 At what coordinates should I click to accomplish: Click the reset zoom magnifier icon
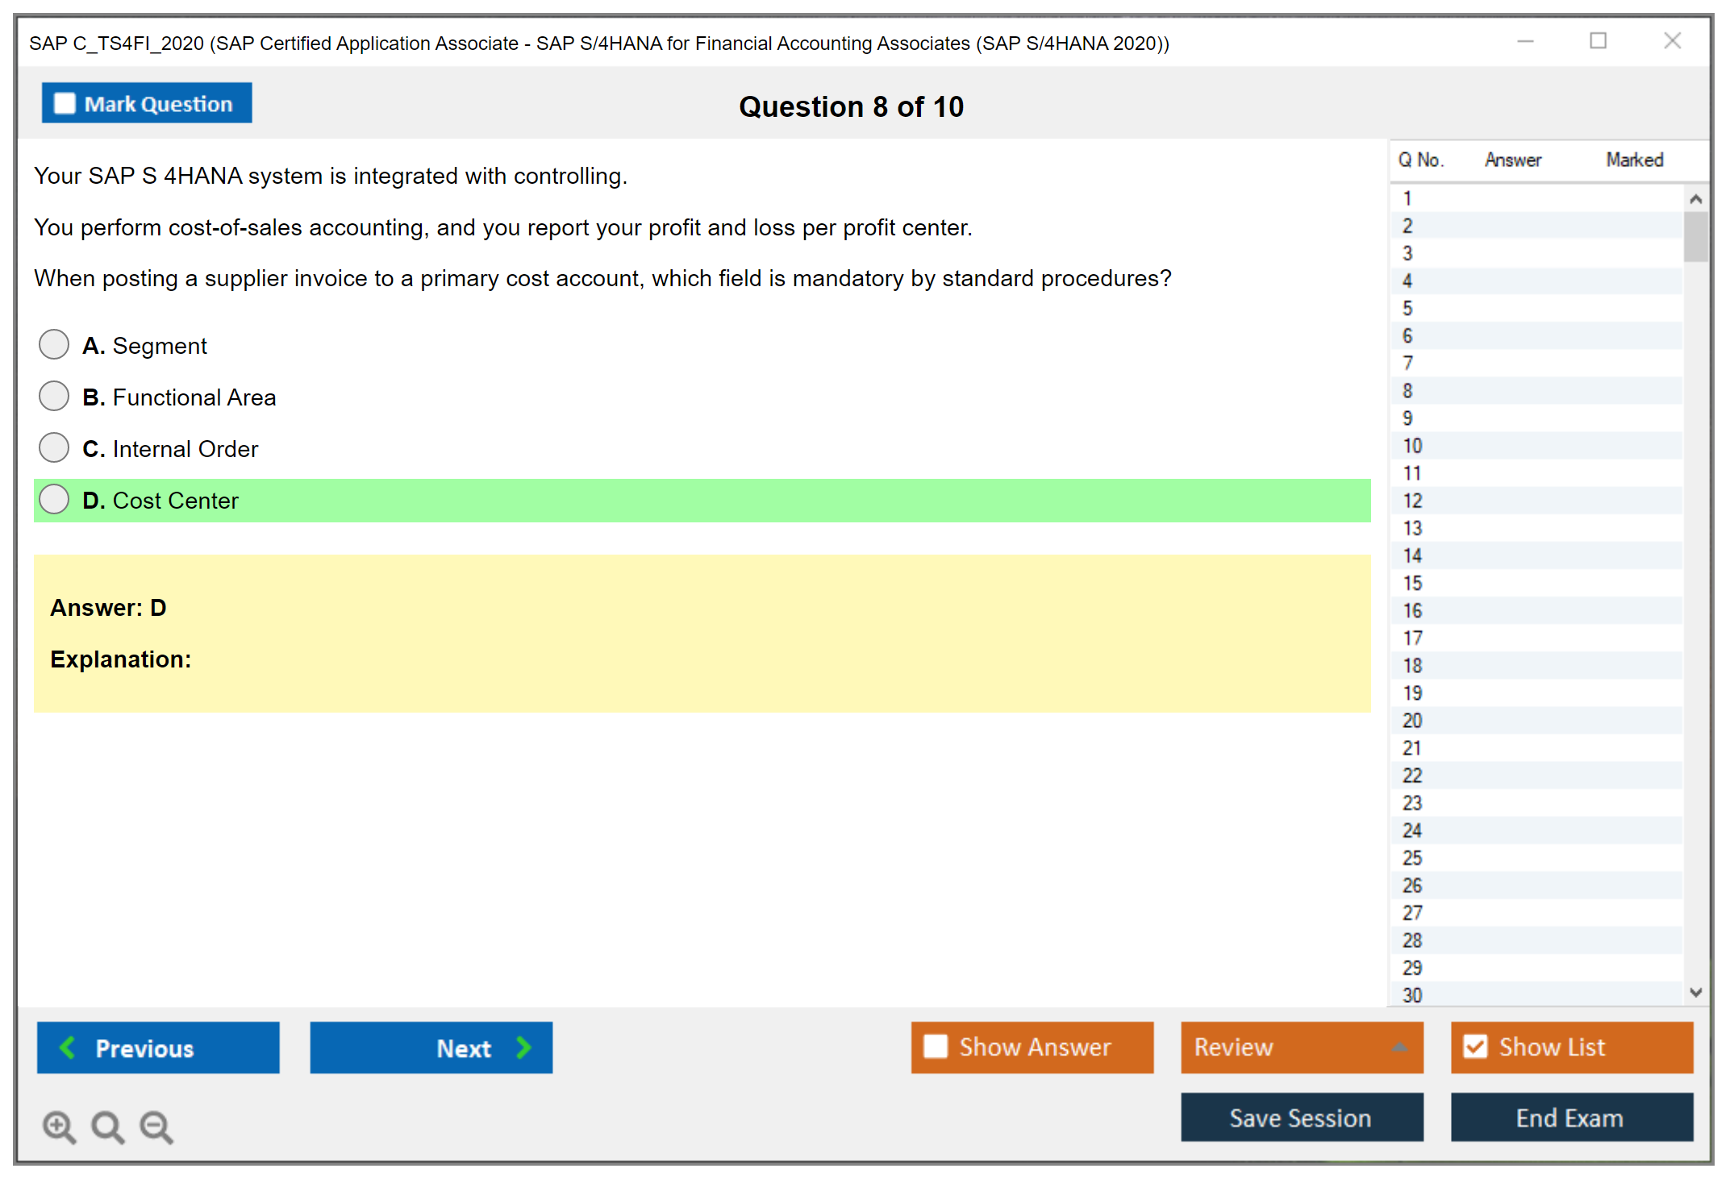point(107,1126)
